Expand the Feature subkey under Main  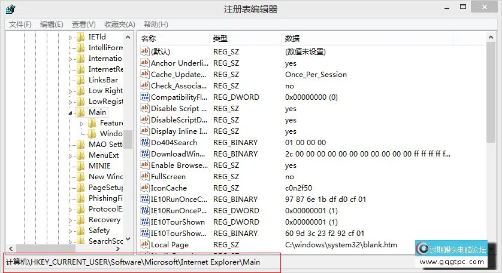82,123
